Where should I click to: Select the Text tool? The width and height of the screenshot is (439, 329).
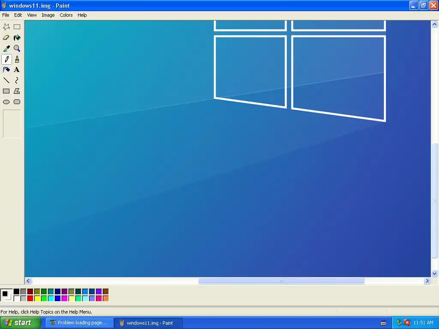pos(17,70)
